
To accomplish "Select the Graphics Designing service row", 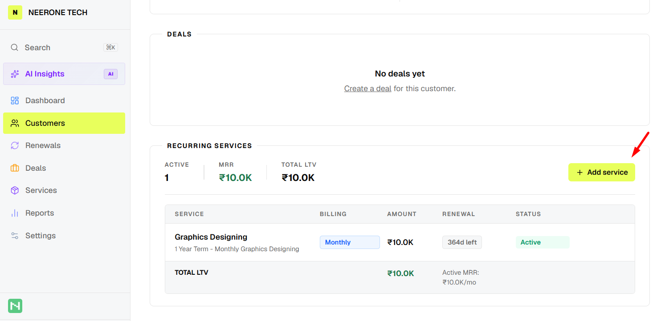I will (400, 242).
